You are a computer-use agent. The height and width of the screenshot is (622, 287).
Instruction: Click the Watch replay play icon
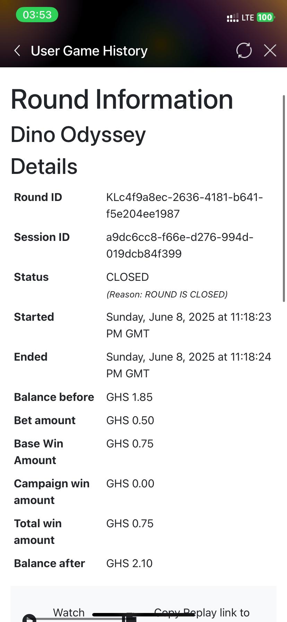(30, 618)
